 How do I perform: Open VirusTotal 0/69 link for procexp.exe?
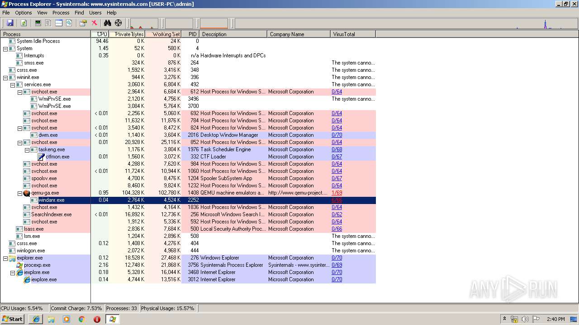click(337, 265)
